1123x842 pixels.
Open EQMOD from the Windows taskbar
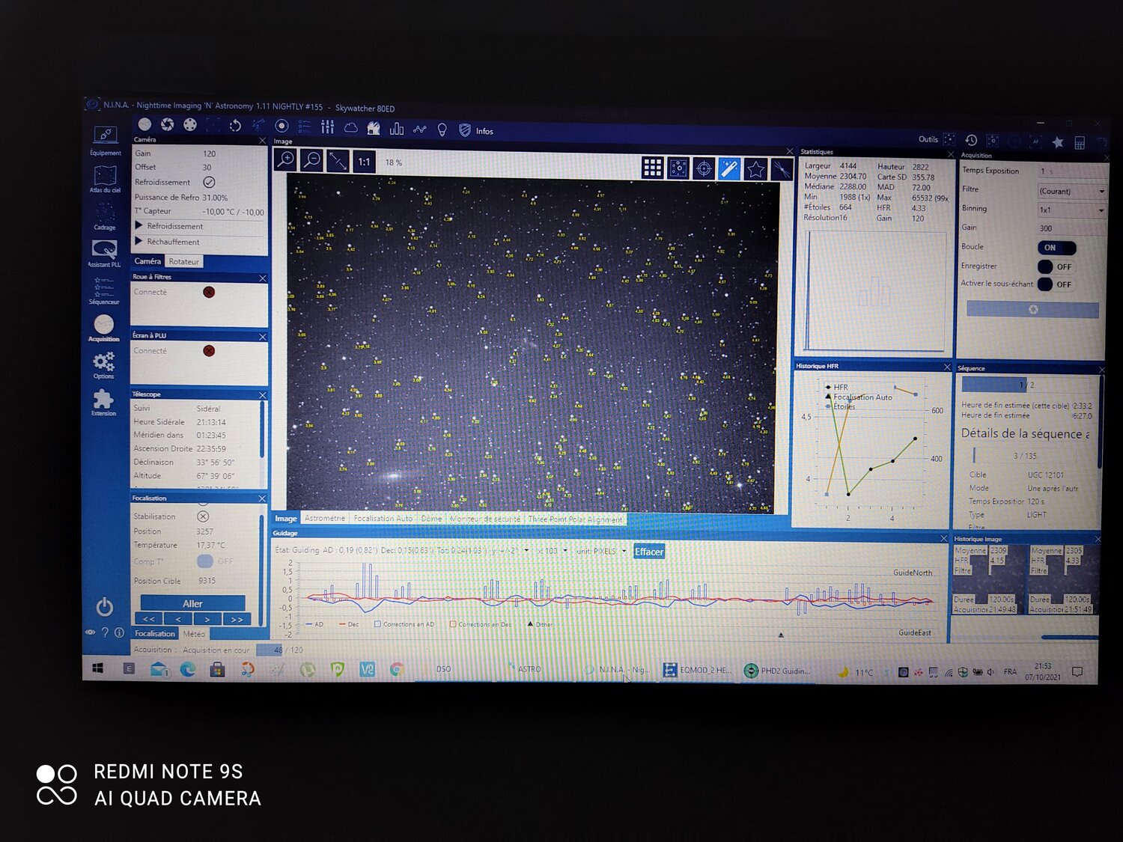pyautogui.click(x=697, y=670)
